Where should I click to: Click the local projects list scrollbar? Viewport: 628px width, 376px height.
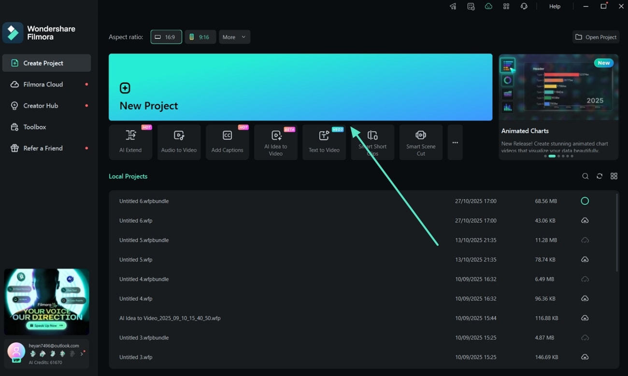pos(617,232)
